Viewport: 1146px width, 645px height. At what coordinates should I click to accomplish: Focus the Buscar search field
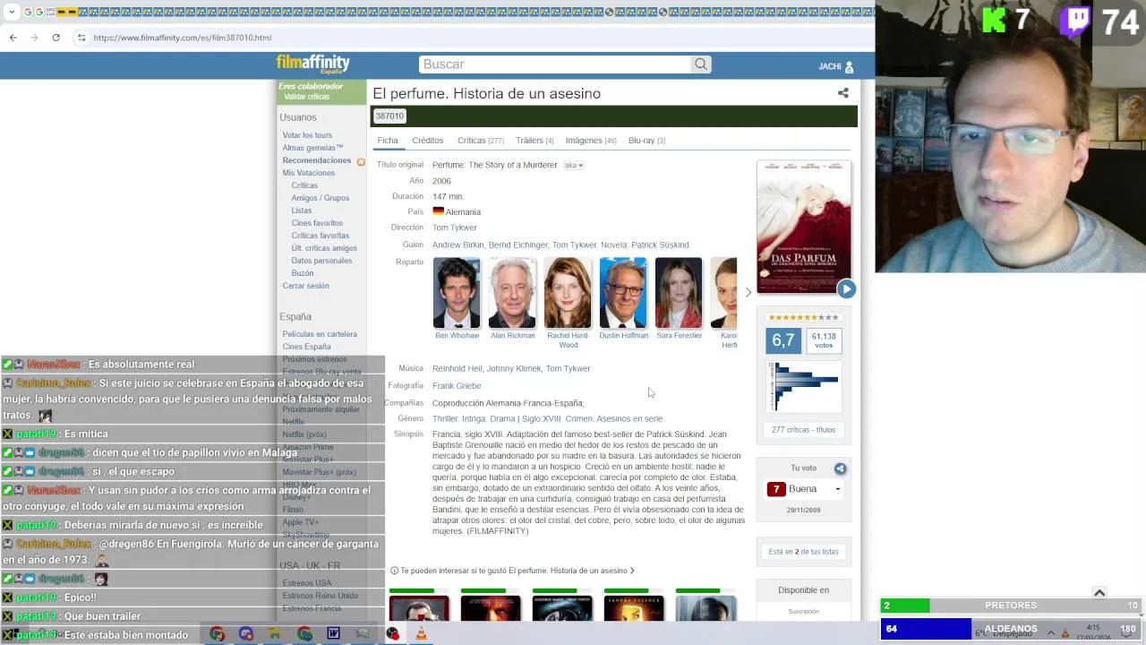click(555, 64)
